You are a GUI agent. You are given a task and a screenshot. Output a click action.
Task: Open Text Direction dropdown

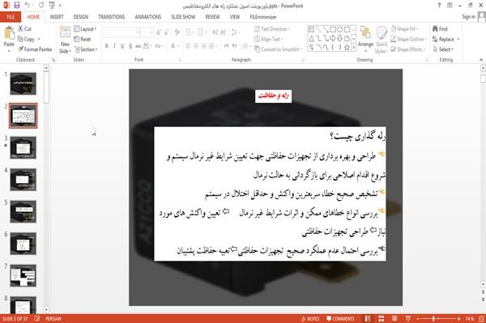click(272, 29)
